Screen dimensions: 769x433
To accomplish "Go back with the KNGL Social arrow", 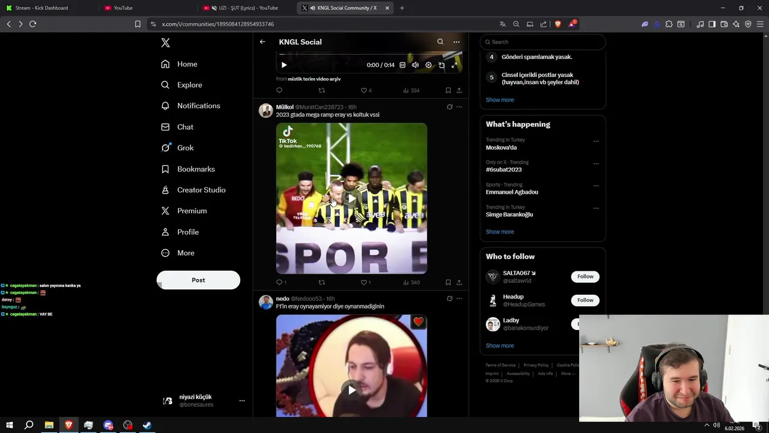I will coord(263,42).
